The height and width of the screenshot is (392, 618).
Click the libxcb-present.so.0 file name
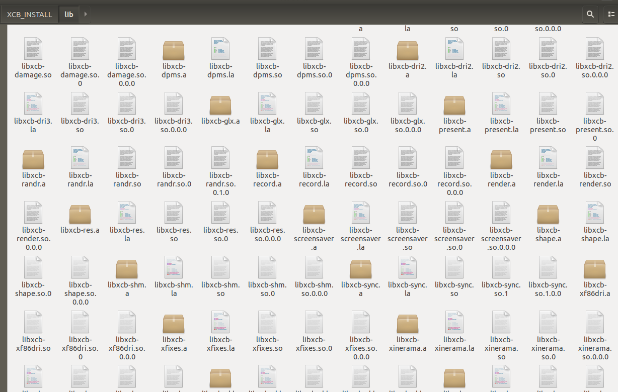595,130
